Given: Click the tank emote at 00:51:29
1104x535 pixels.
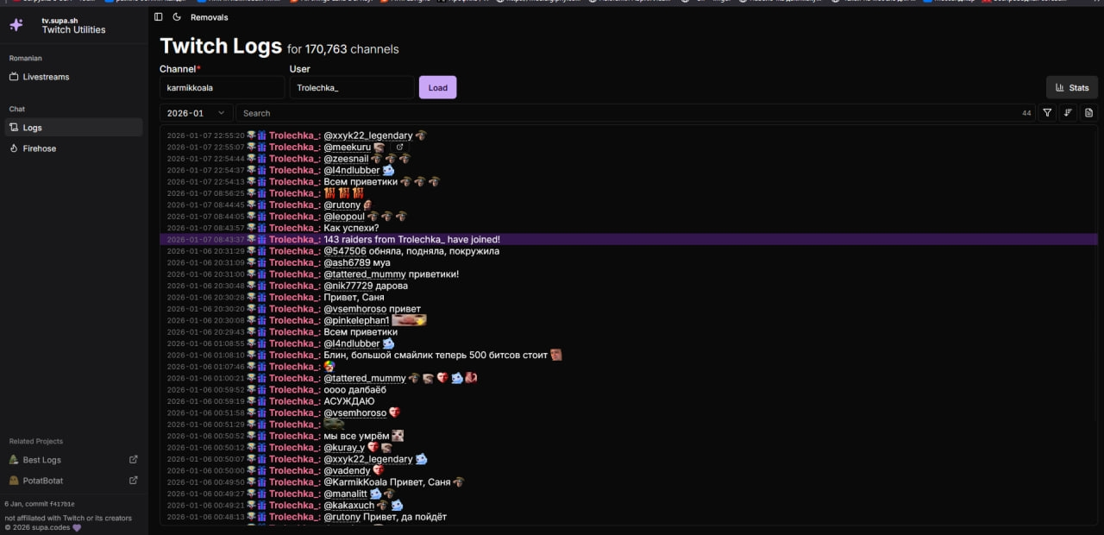Looking at the screenshot, I should click(334, 424).
